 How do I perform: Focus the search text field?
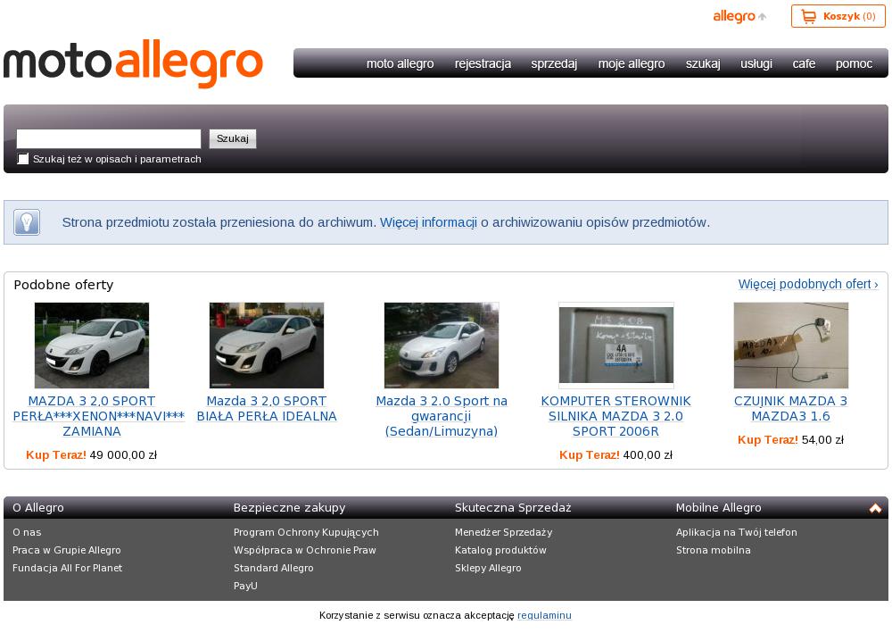pos(109,139)
